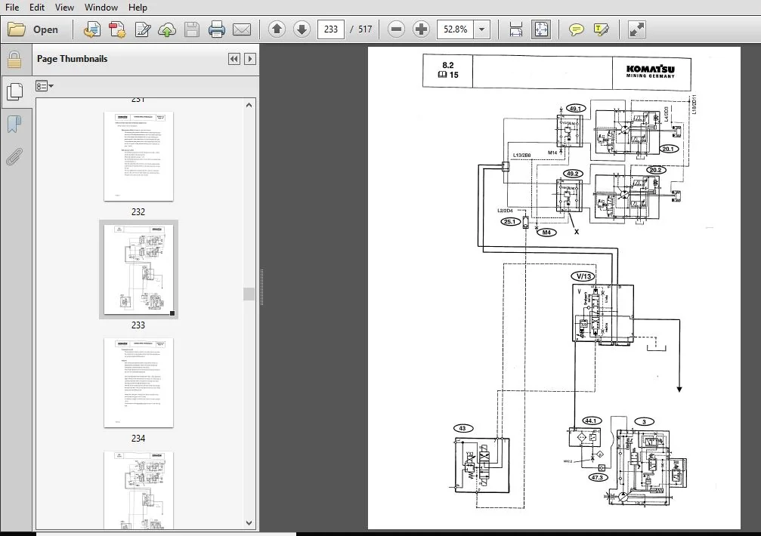Click the 8.2 section number in header
This screenshot has height=536, width=761.
pyautogui.click(x=448, y=65)
